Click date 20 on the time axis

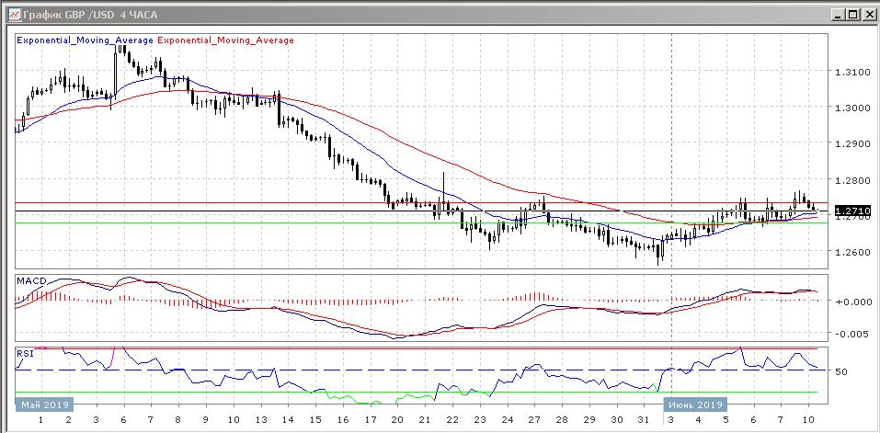(x=396, y=419)
